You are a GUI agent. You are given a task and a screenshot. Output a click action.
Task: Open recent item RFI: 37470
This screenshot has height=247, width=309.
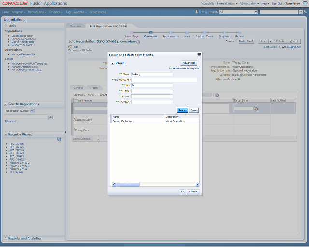(16, 172)
